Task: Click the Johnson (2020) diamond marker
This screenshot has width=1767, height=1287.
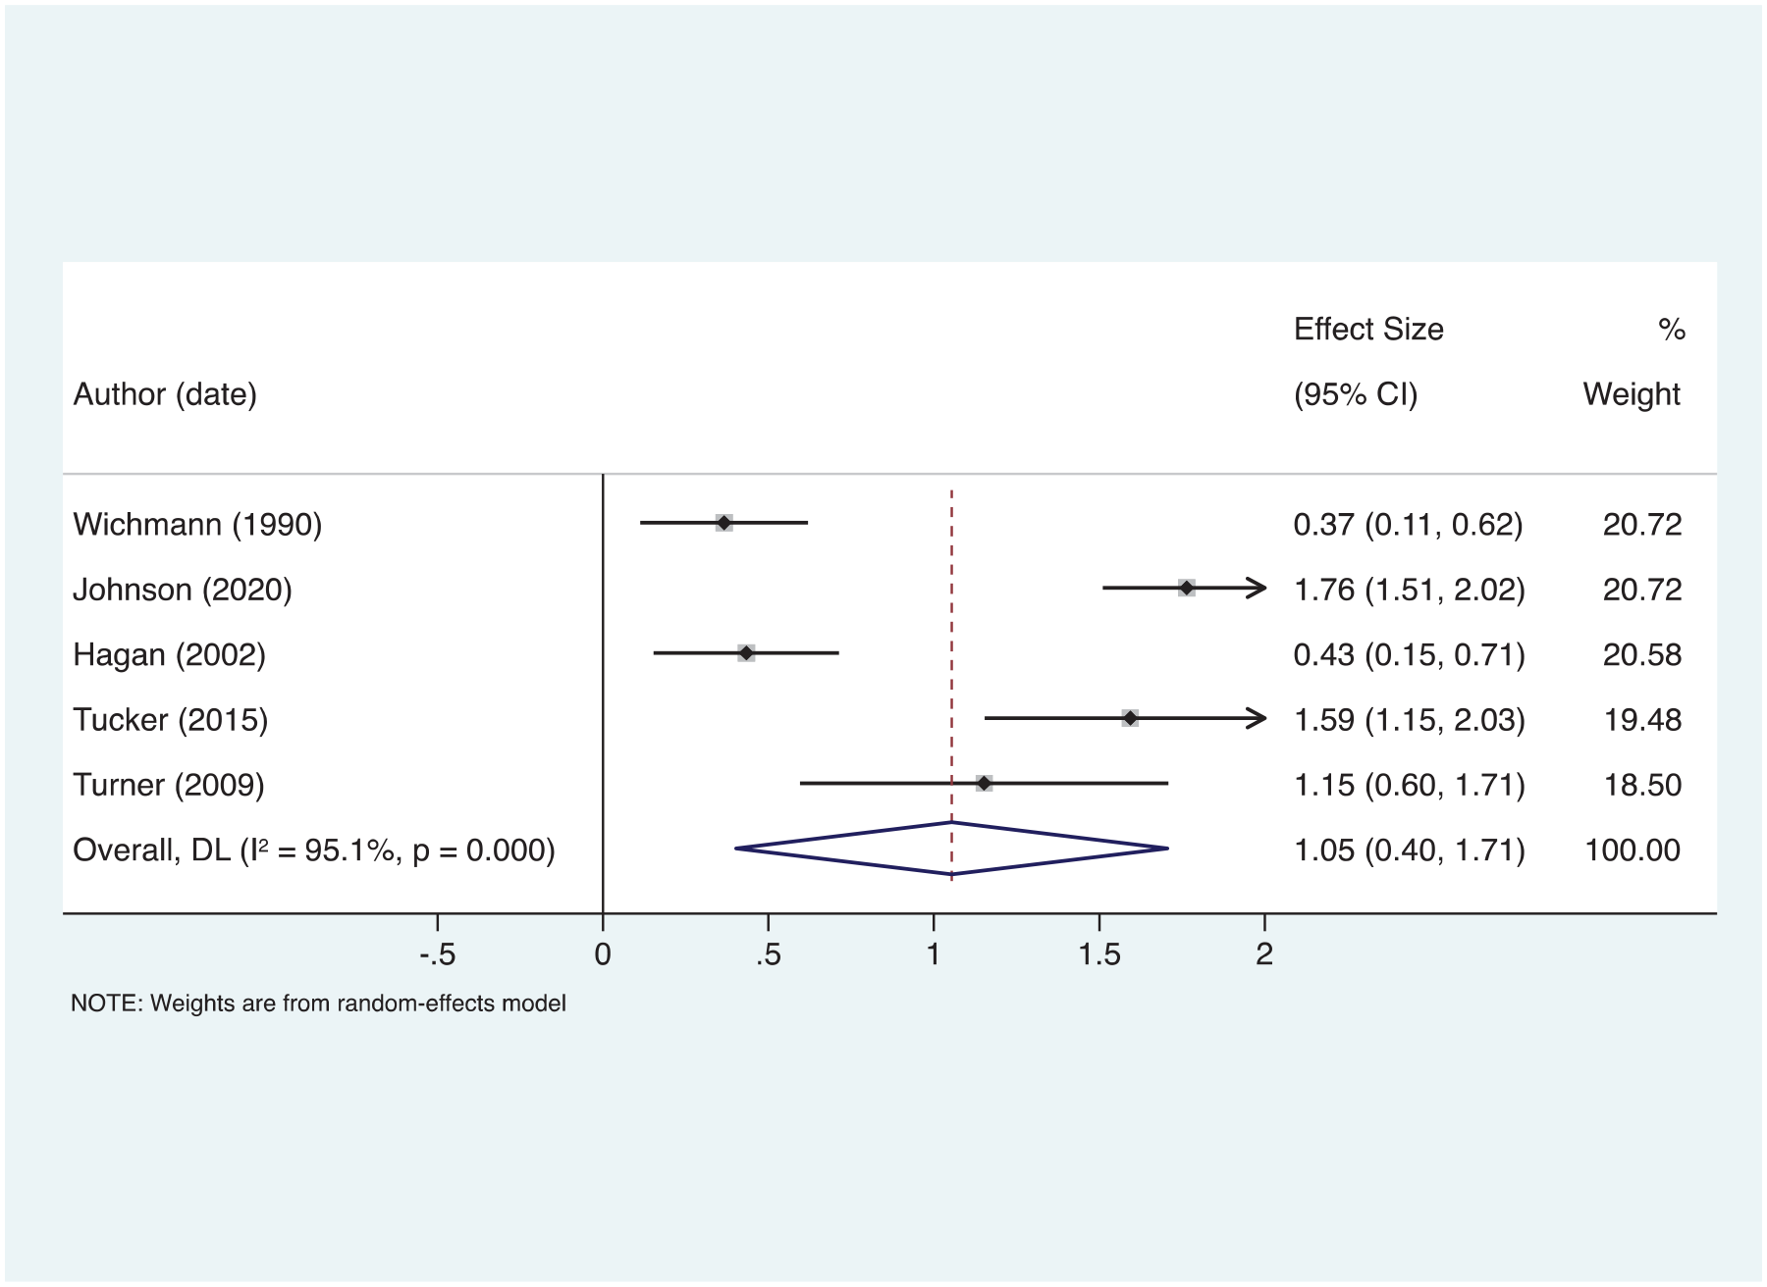Action: point(1186,588)
